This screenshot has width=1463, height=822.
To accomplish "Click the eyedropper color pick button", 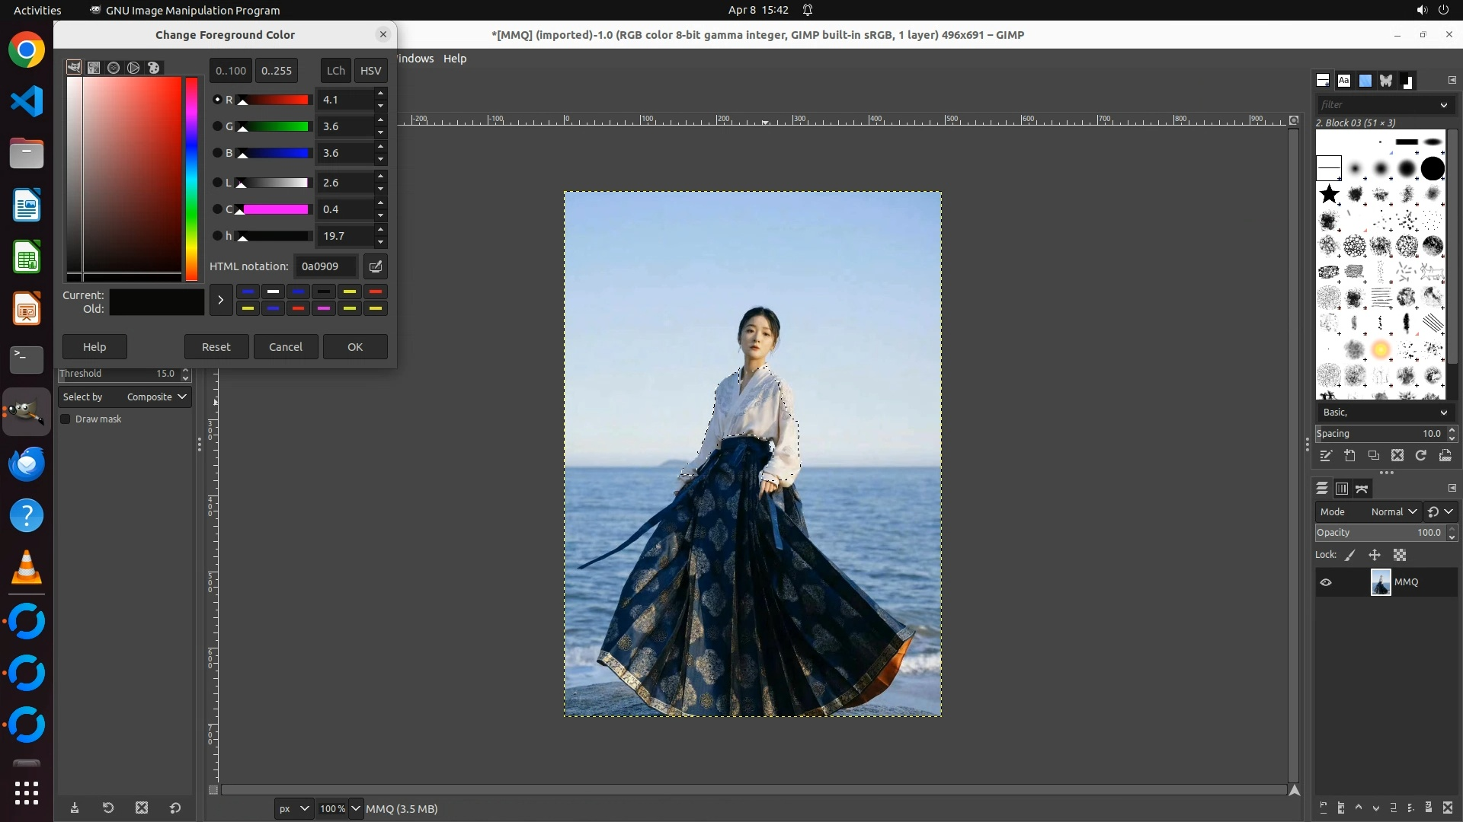I will coord(376,266).
